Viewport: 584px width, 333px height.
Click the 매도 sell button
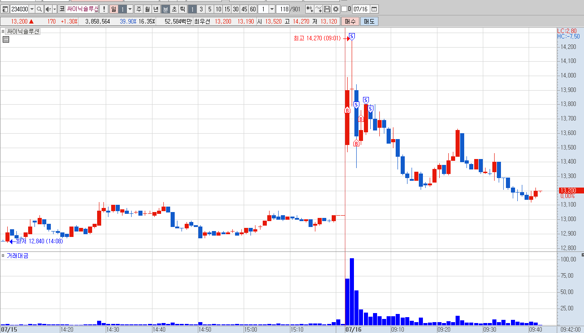coord(369,21)
